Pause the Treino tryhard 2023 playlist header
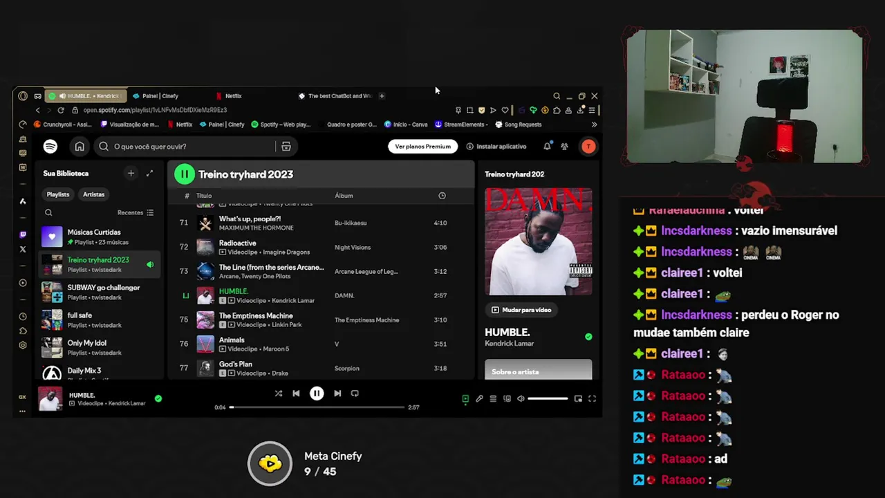The width and height of the screenshot is (885, 498). tap(185, 174)
